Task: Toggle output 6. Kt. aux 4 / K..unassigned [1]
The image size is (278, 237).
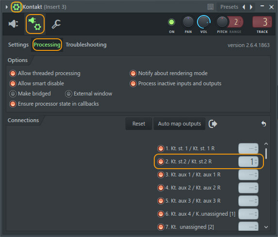Action: pyautogui.click(x=161, y=214)
